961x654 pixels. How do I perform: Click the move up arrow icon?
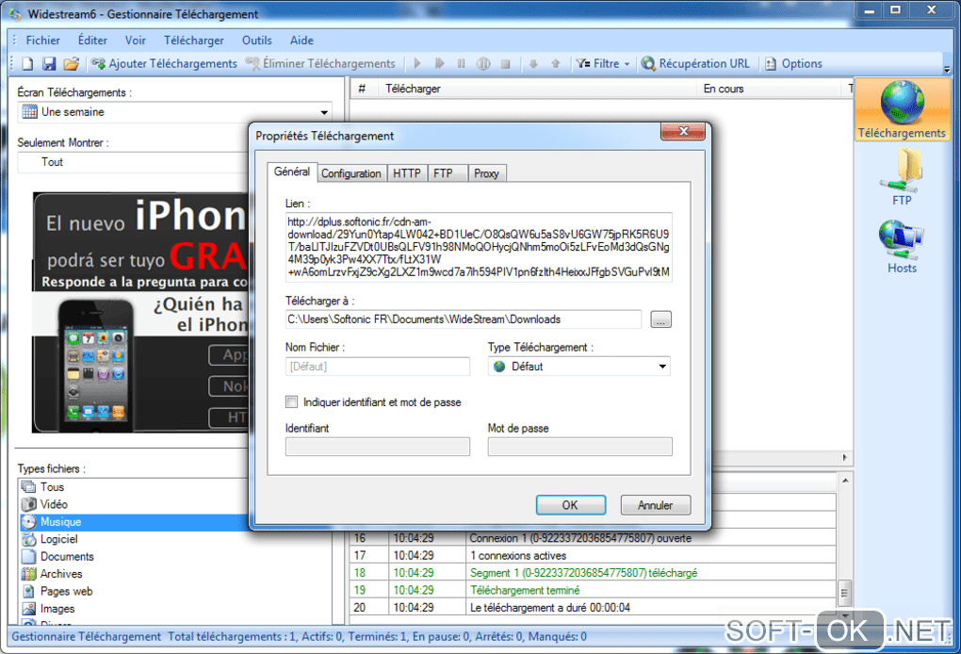(555, 64)
